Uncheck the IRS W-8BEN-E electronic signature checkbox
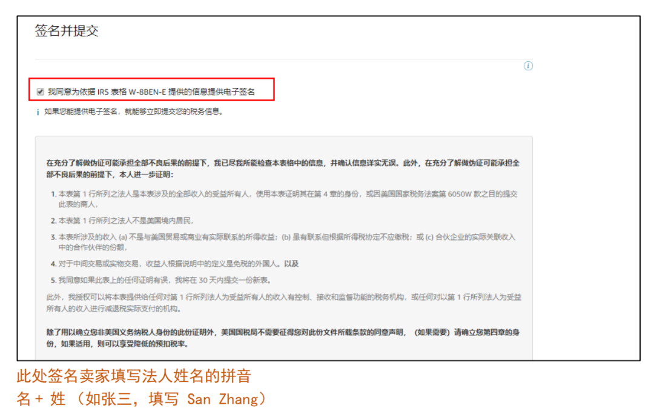Image resolution: width=654 pixels, height=411 pixels. point(41,92)
